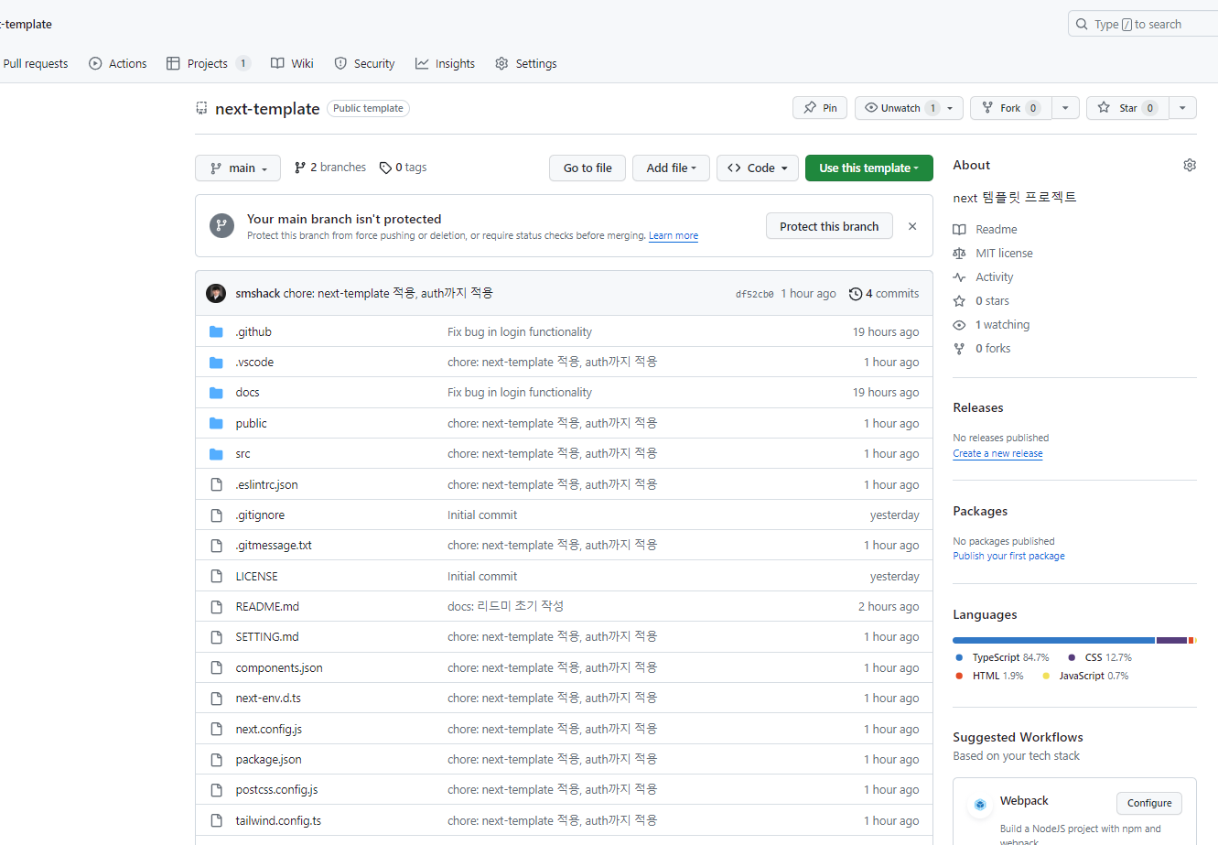View 0 stars link in About
The image size is (1218, 845).
pyautogui.click(x=982, y=300)
